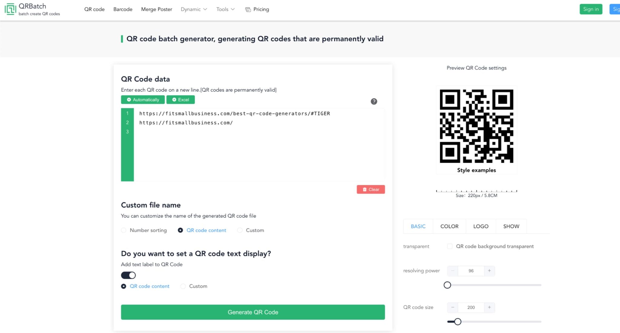620x333 pixels.
Task: Click the plus icon on Automatically button
Action: [129, 100]
